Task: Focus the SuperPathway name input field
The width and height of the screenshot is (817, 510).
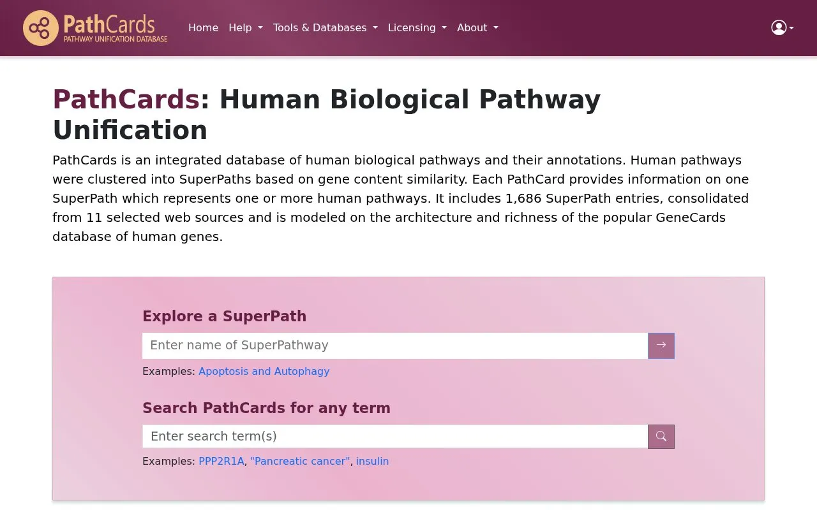Action: pyautogui.click(x=395, y=346)
